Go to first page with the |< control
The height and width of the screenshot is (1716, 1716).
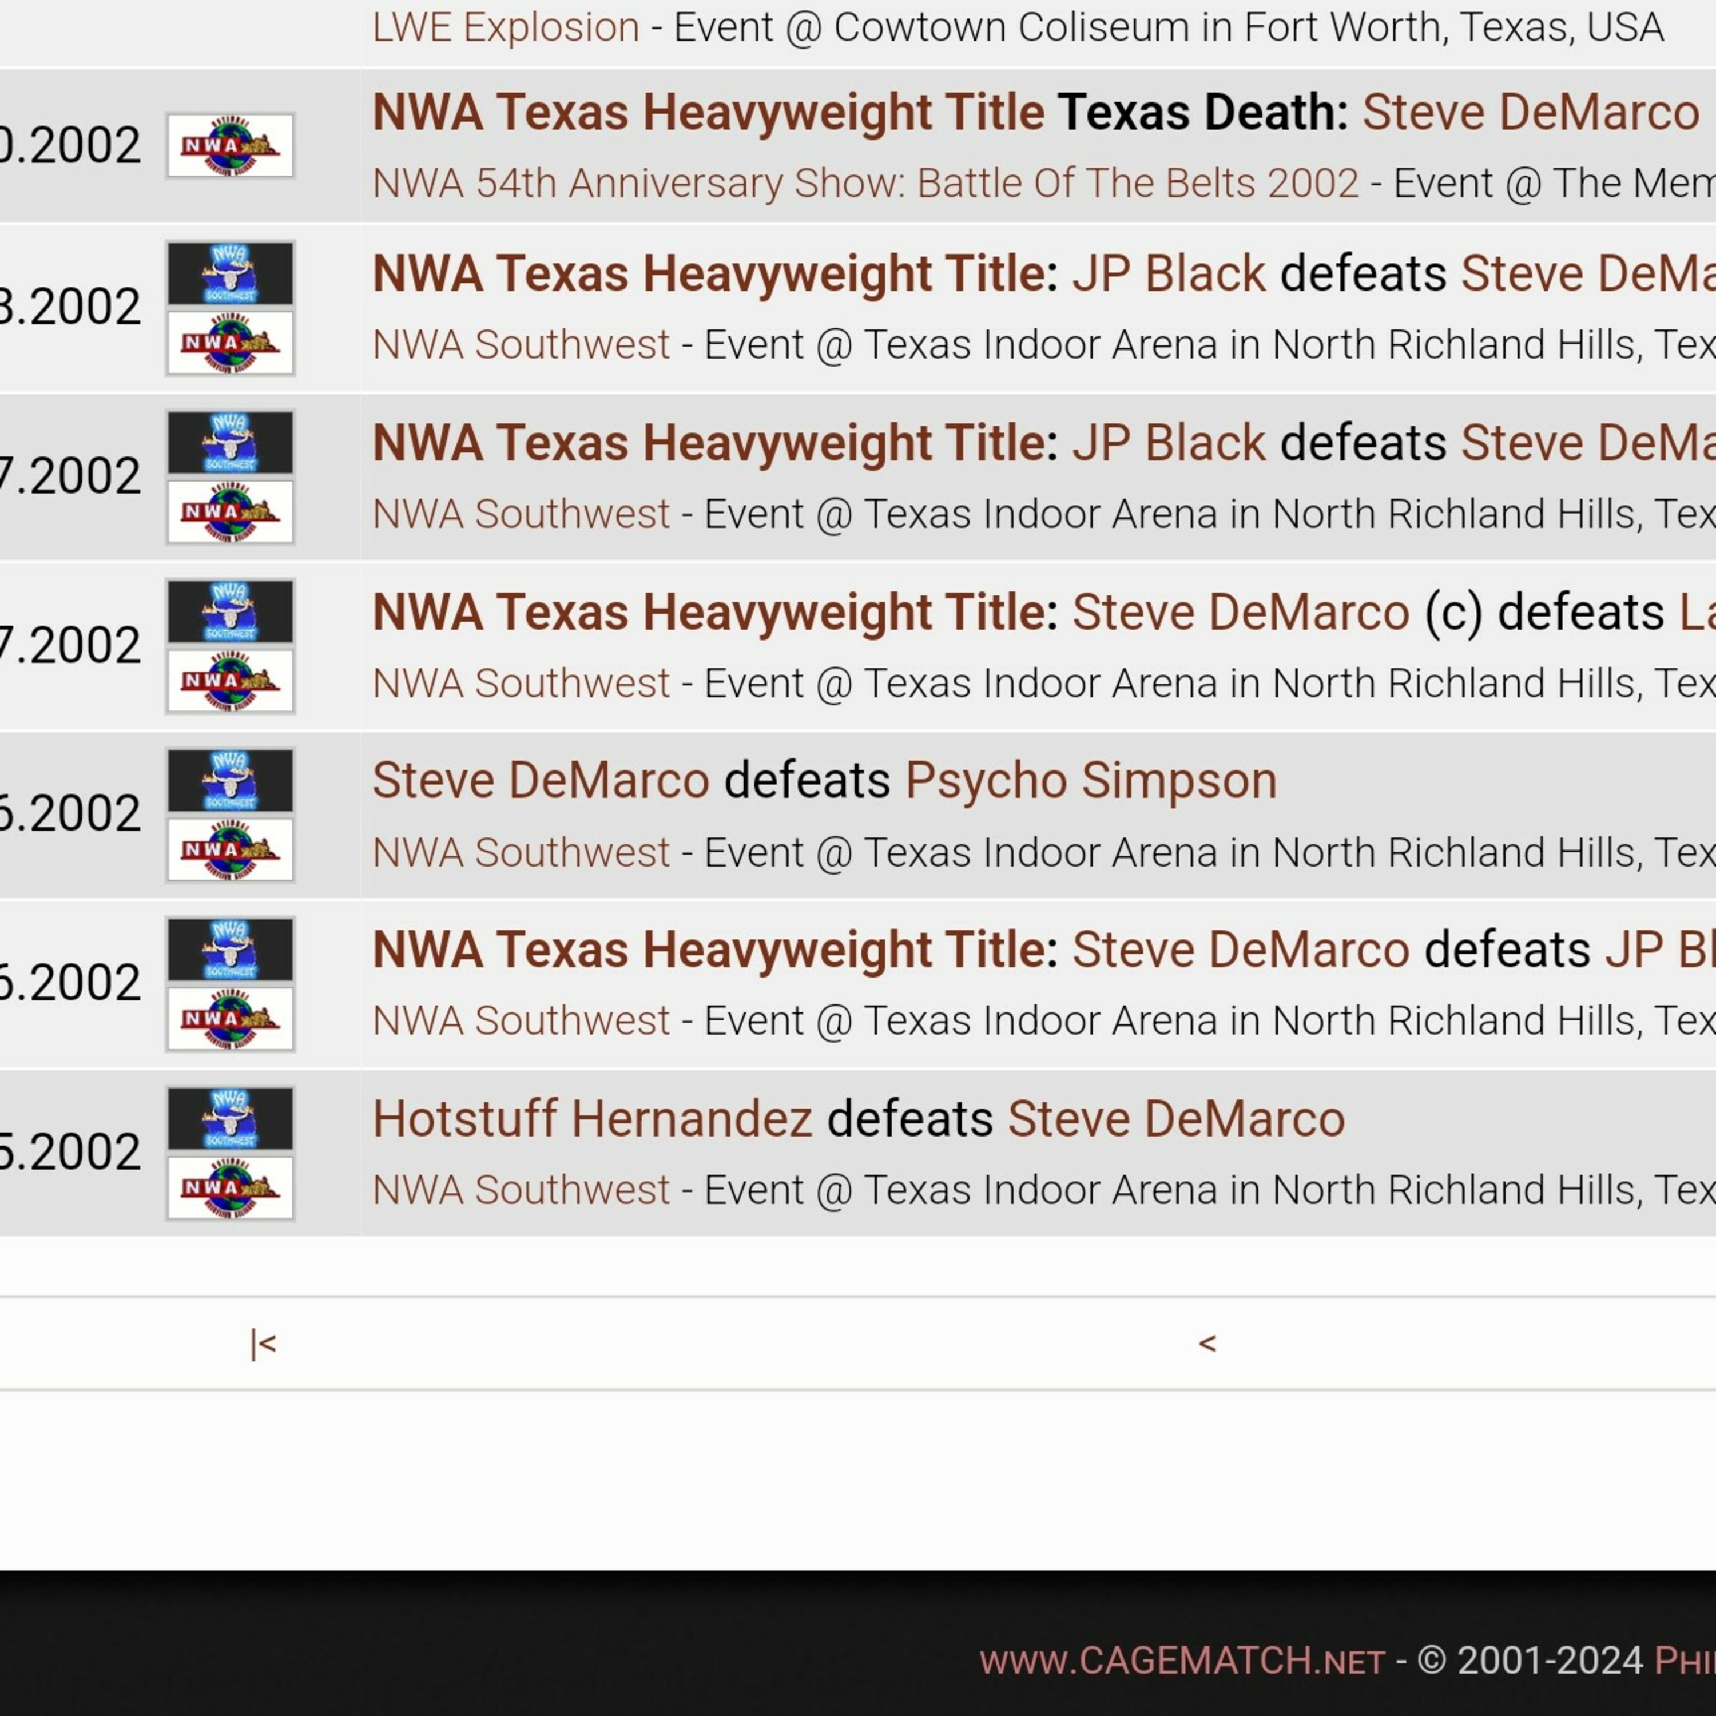(263, 1344)
